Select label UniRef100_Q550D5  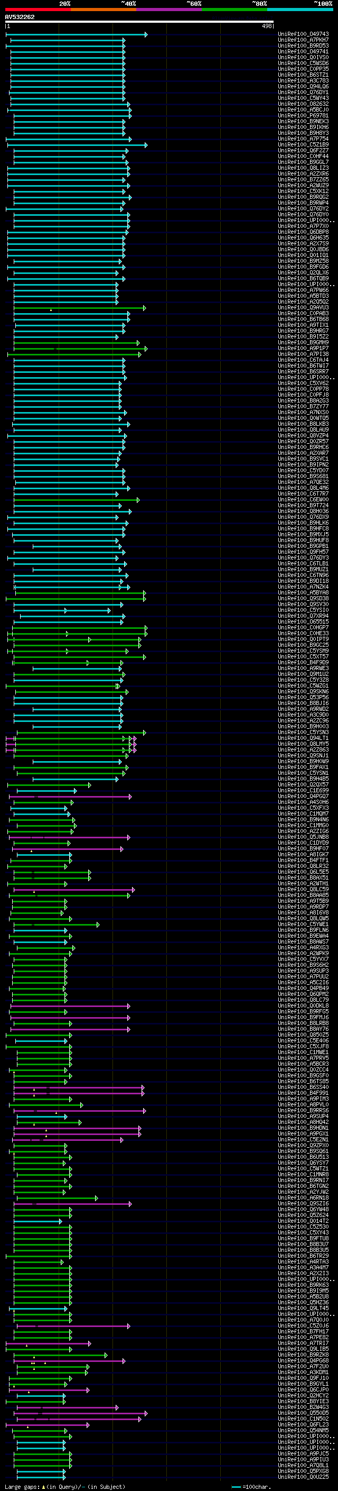(303, 1413)
